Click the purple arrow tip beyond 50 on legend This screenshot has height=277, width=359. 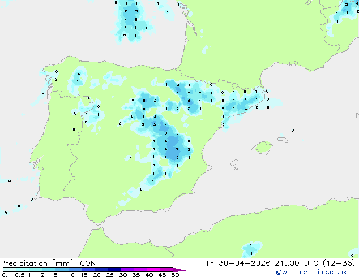click(x=179, y=270)
